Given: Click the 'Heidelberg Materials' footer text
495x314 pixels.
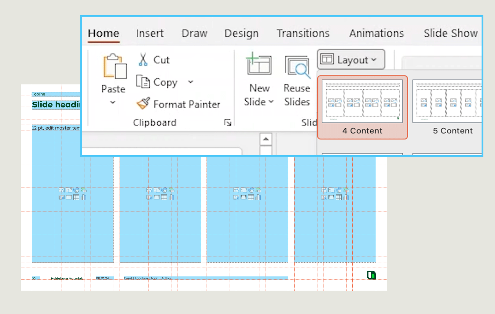Looking at the screenshot, I should pyautogui.click(x=67, y=279).
